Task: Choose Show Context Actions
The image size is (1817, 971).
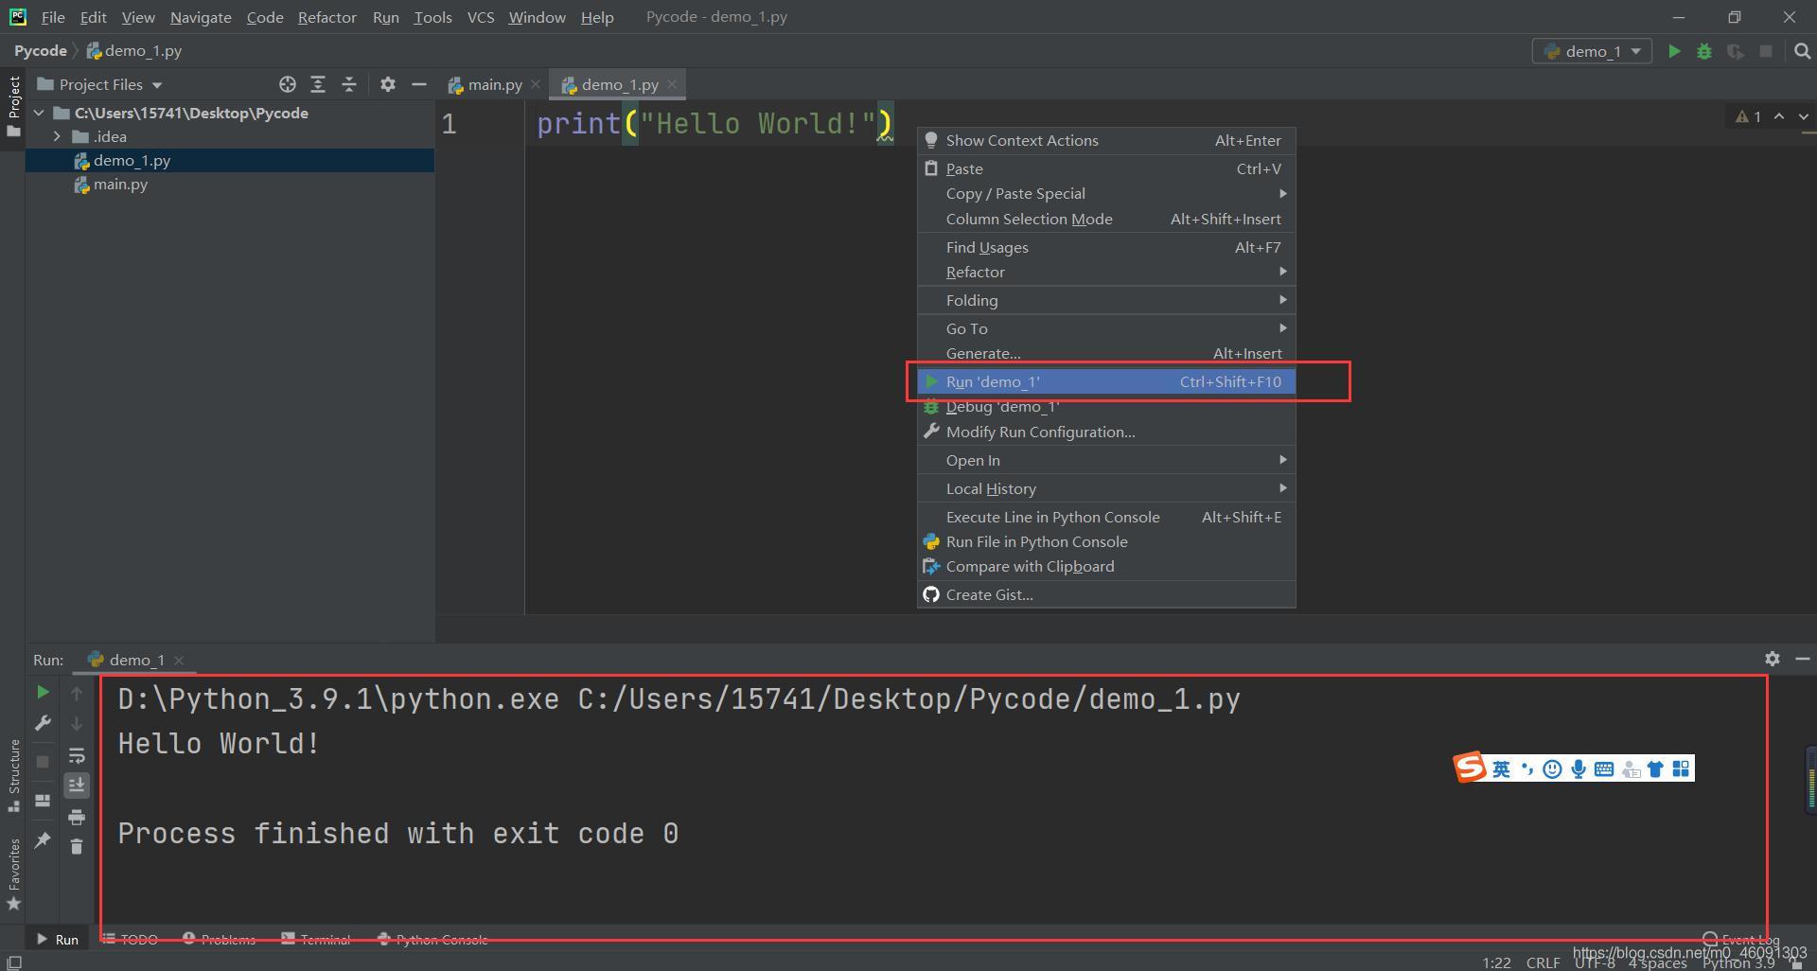Action: coord(1106,140)
